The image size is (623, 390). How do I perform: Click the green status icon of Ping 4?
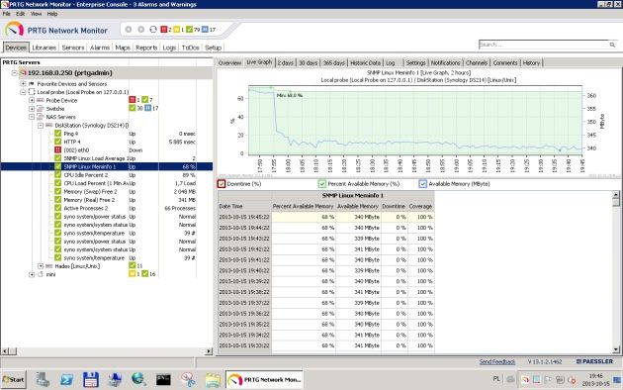coord(57,134)
